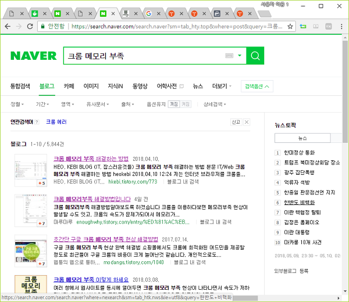Click thumbnail of first blog result
The height and width of the screenshot is (302, 349).
click(31, 170)
